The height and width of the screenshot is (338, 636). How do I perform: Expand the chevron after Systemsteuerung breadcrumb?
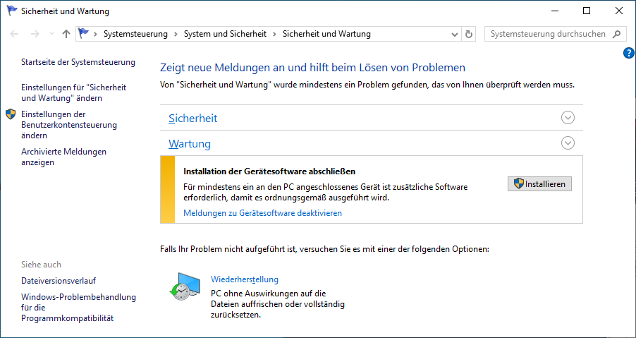(x=176, y=34)
